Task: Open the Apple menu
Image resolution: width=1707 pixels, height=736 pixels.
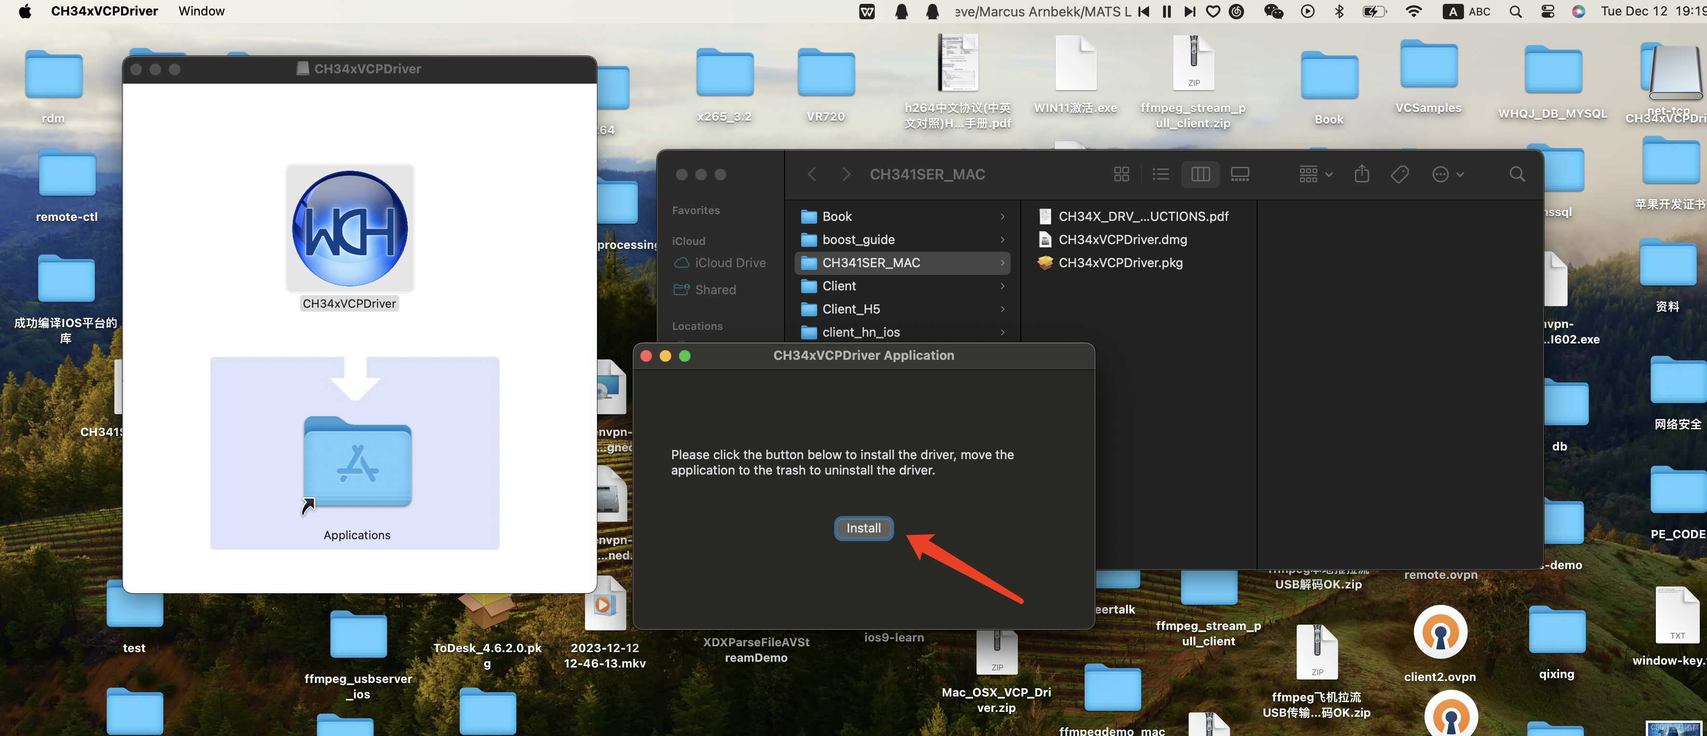Action: [25, 11]
